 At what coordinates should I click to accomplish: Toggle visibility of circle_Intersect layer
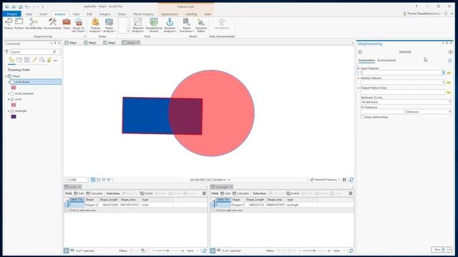(12, 94)
